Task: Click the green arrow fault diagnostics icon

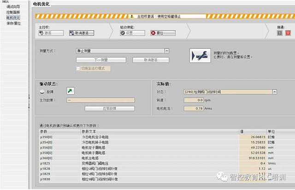Action: [71, 91]
